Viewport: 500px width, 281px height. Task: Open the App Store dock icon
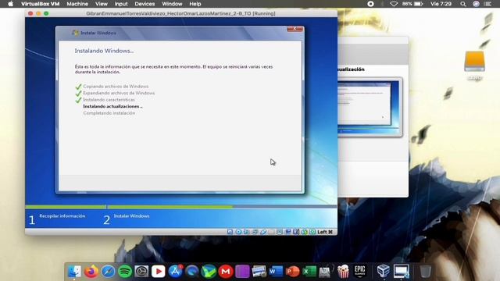pos(175,272)
